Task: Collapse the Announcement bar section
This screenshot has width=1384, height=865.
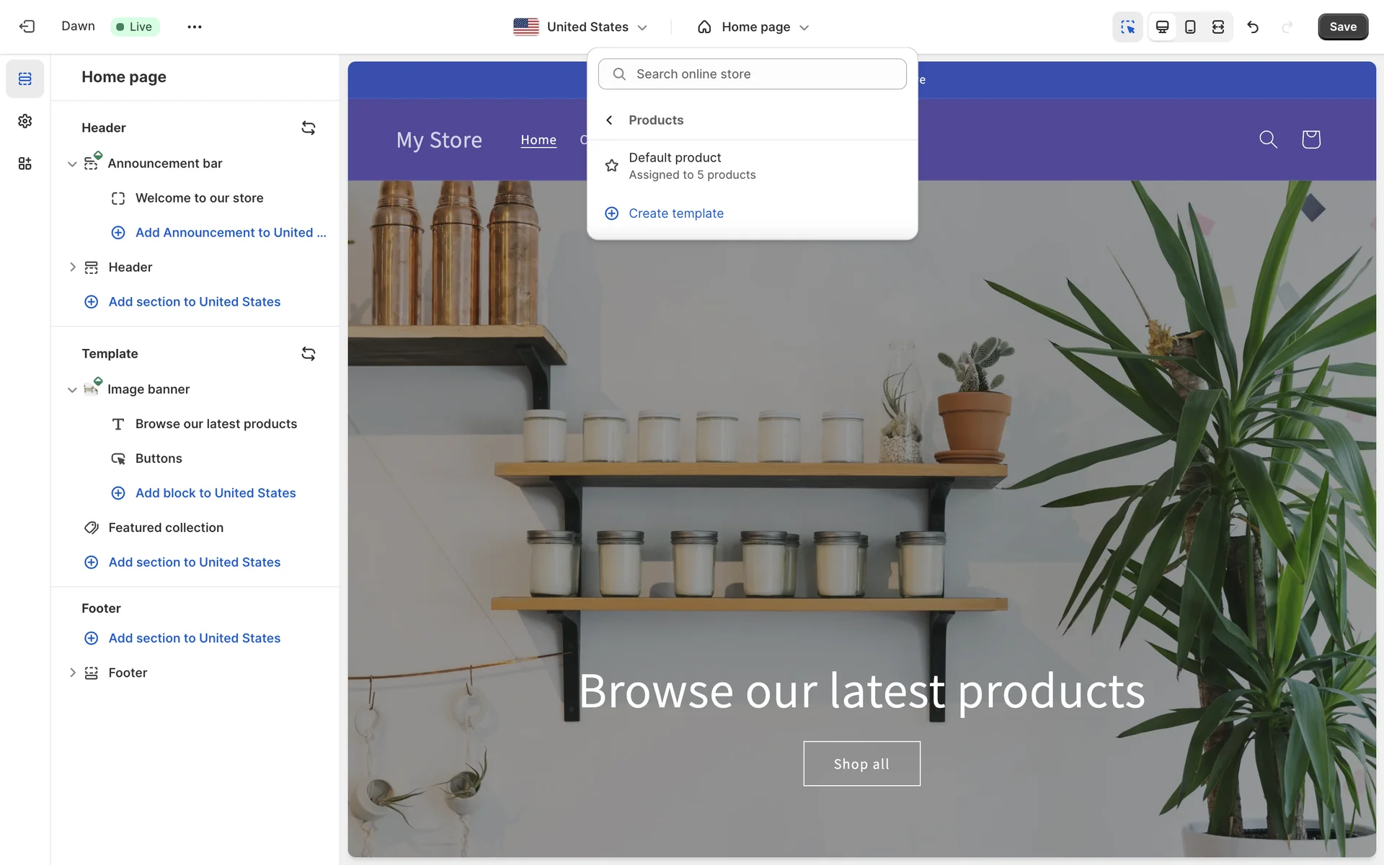Action: coord(72,164)
